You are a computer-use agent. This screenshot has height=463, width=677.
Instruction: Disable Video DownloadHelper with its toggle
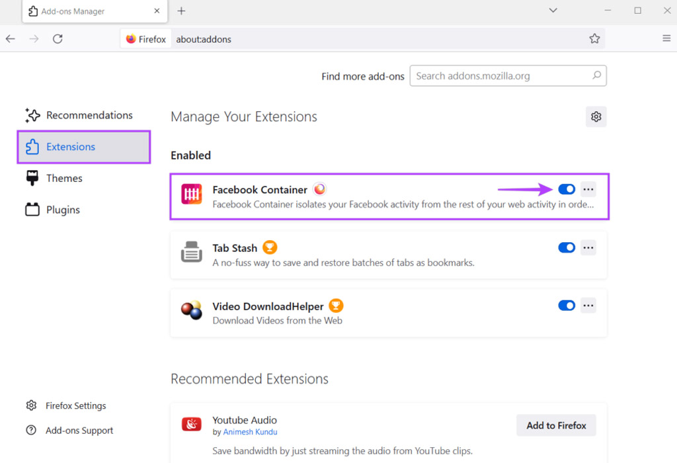coord(567,306)
